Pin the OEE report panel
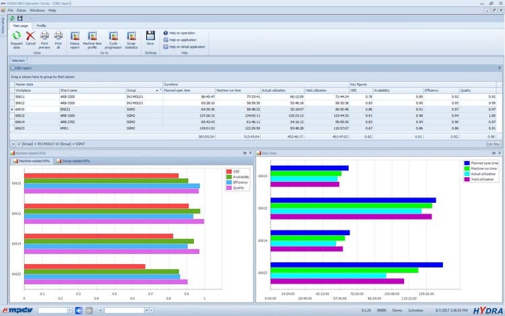 click(500, 68)
